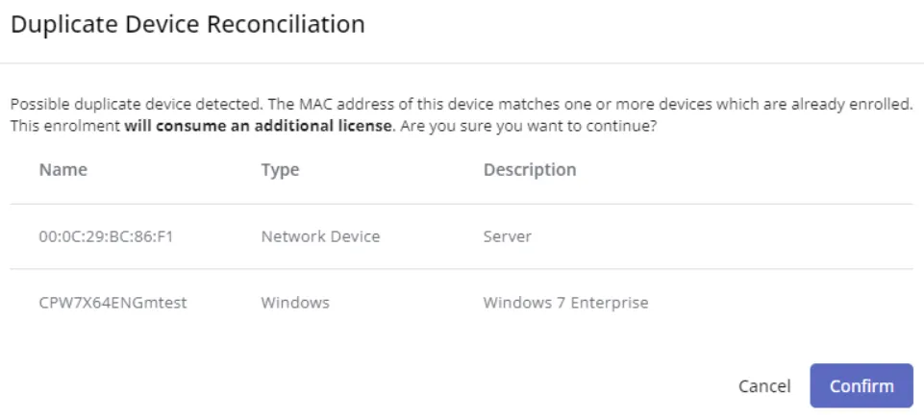Click the Name column header
This screenshot has width=924, height=419.
coord(62,170)
